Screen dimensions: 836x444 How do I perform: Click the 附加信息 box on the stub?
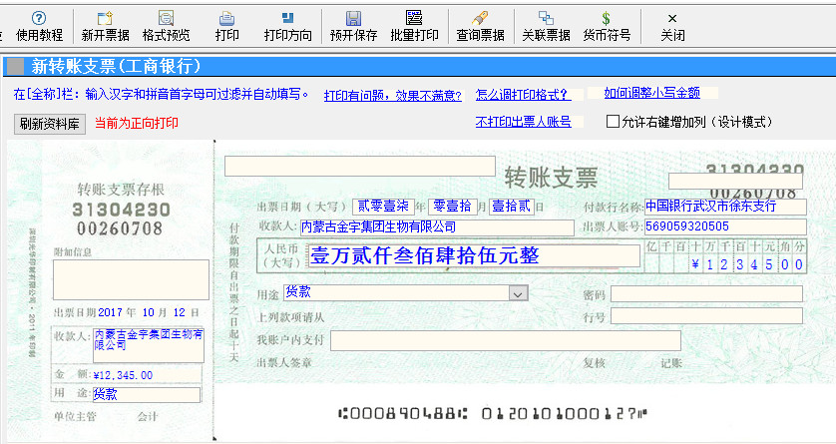[131, 279]
